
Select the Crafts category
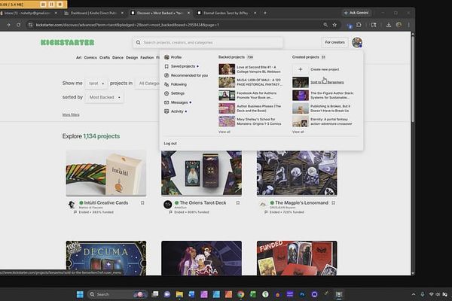(x=105, y=58)
